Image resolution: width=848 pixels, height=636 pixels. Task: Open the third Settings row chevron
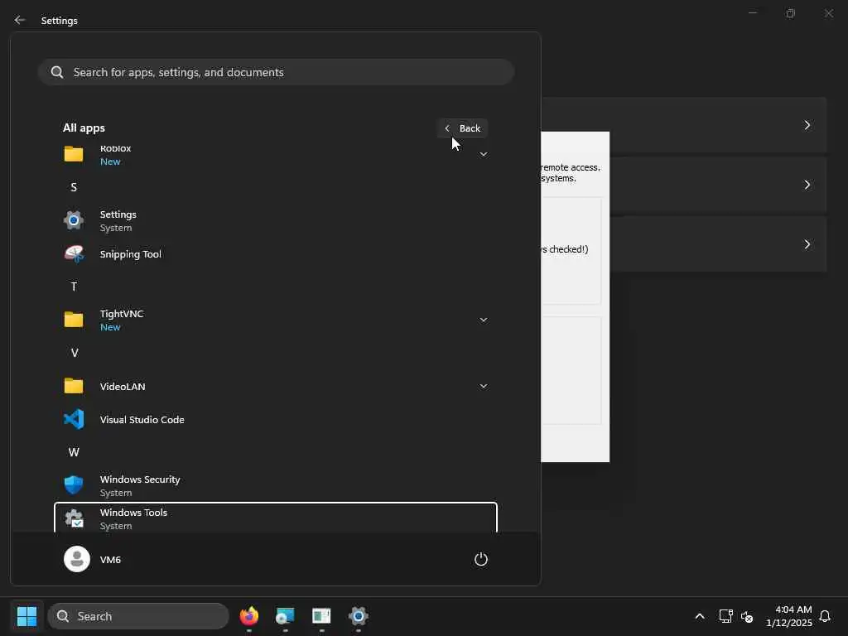[x=807, y=244]
